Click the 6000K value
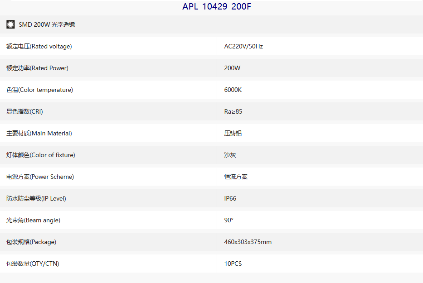423x283 pixels. coord(233,90)
